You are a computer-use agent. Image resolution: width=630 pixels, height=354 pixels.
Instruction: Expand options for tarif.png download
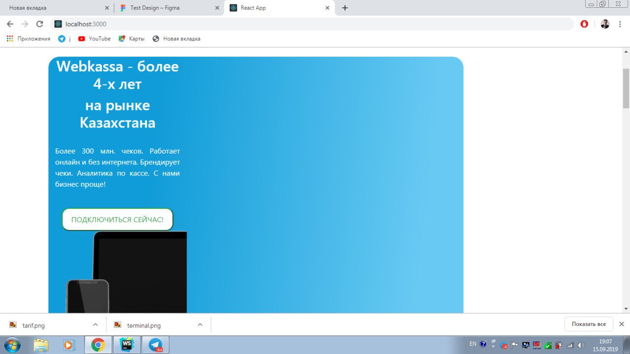(x=95, y=324)
